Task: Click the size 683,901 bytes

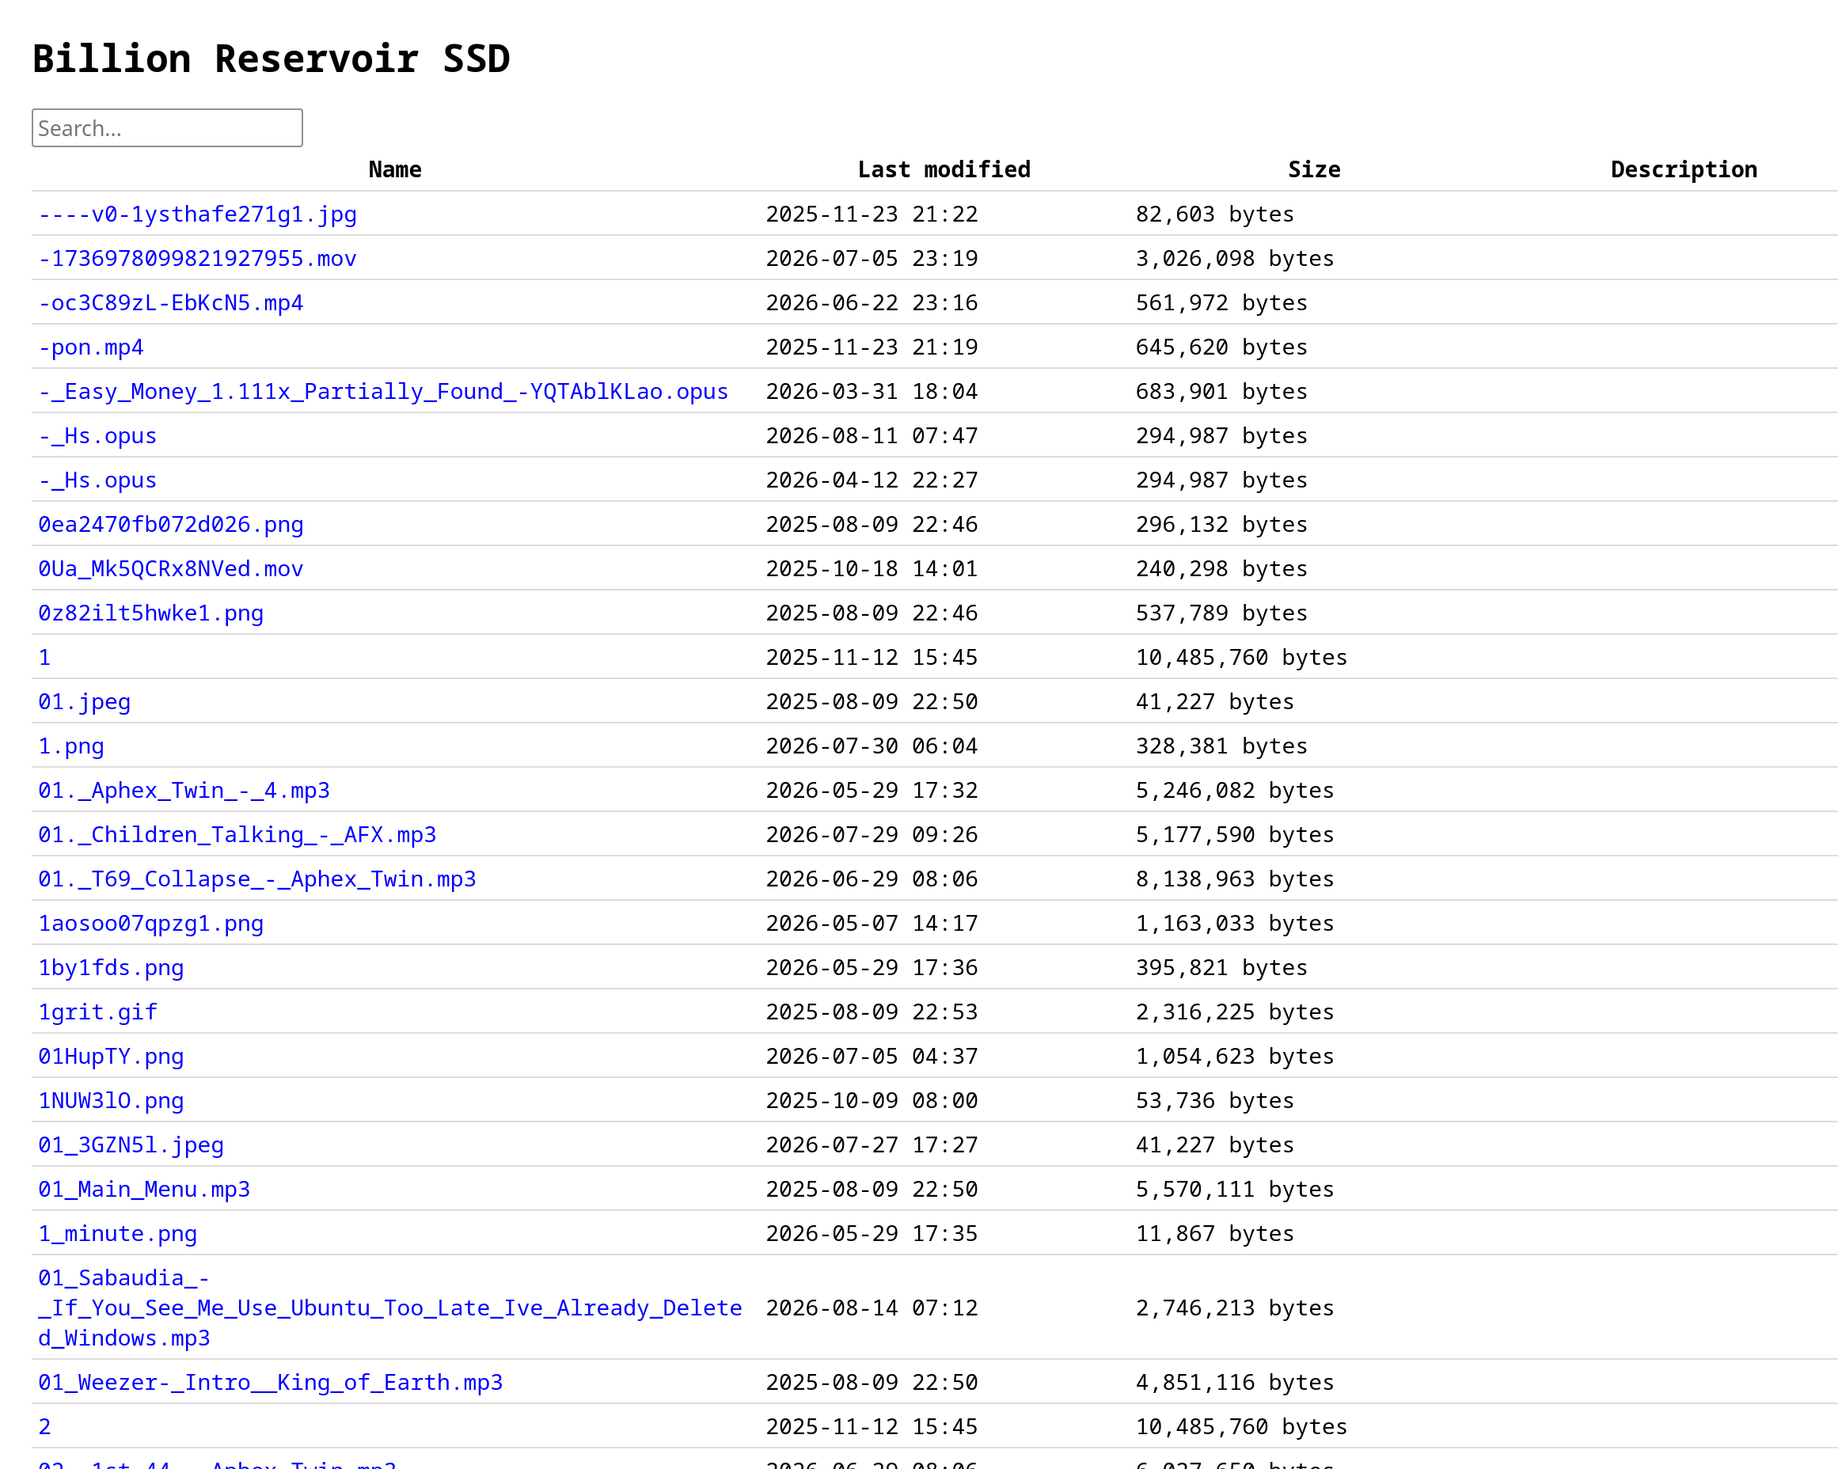Action: (1221, 391)
